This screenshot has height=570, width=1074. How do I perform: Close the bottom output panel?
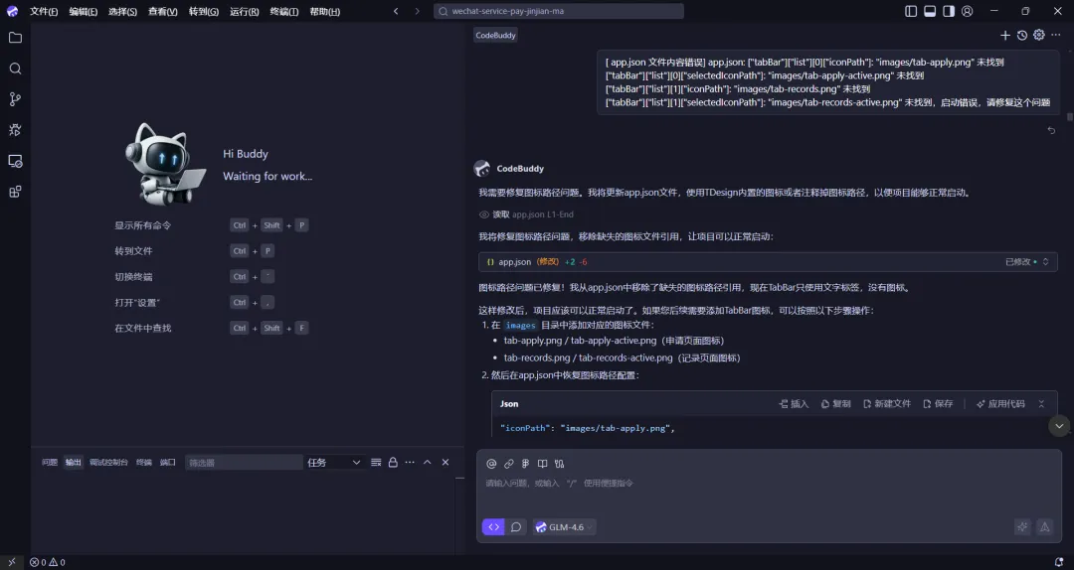click(446, 463)
